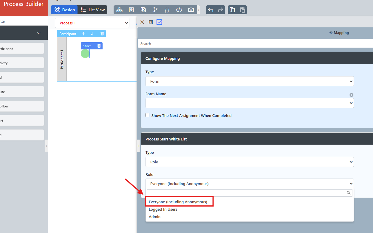Close the properties panel with X
Image resolution: width=373 pixels, height=233 pixels.
click(142, 22)
